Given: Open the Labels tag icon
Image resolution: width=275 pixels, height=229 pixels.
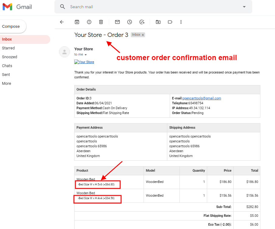Looking at the screenshot, I should point(170,22).
